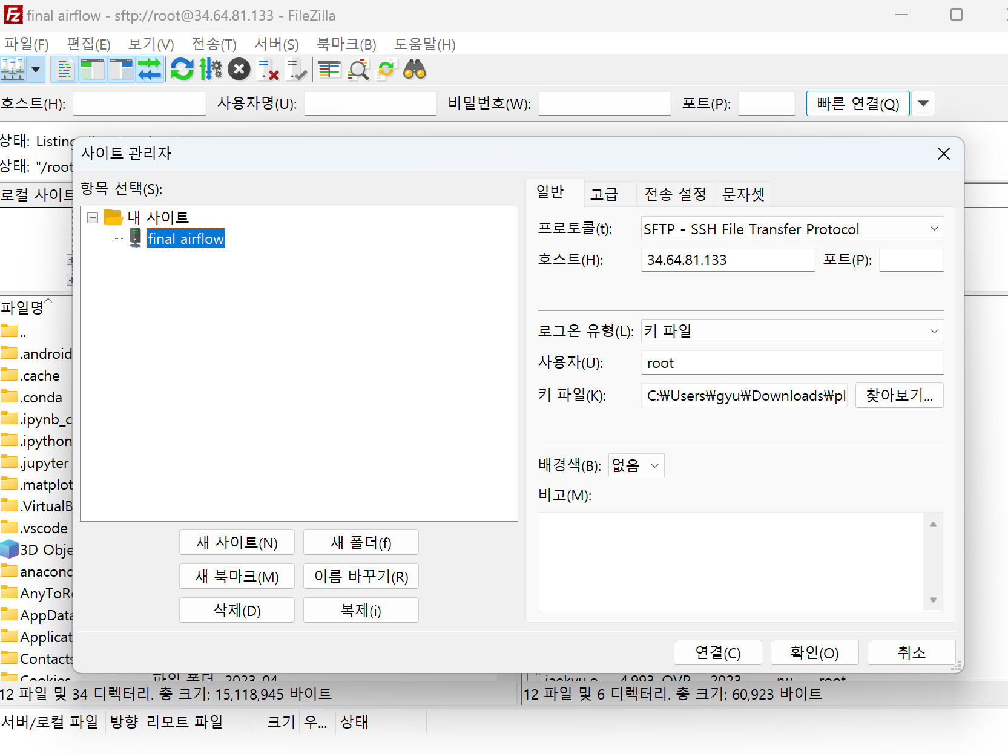Screen dimensions: 1008x754
Task: Select the 내 사이트 folder
Action: click(x=158, y=217)
